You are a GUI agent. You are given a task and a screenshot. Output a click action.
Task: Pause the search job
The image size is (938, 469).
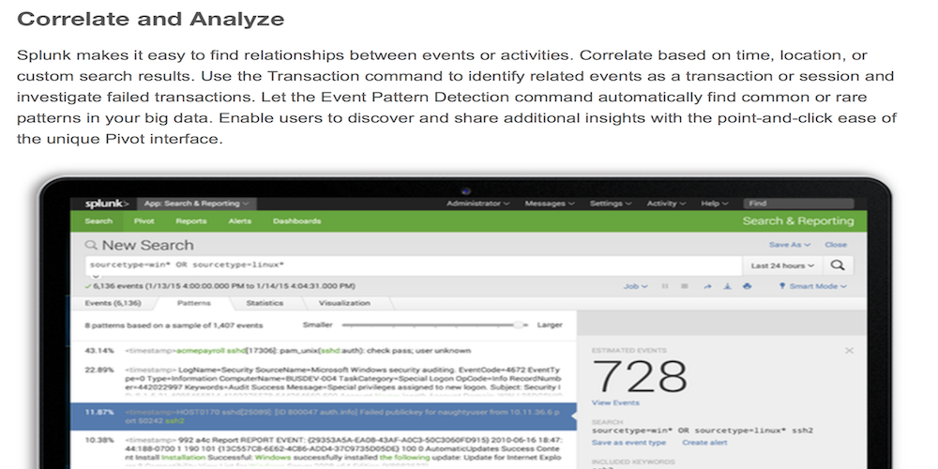[665, 286]
